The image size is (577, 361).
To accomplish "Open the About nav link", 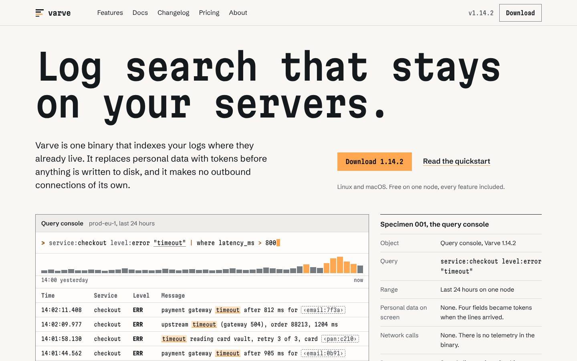I will coord(238,13).
